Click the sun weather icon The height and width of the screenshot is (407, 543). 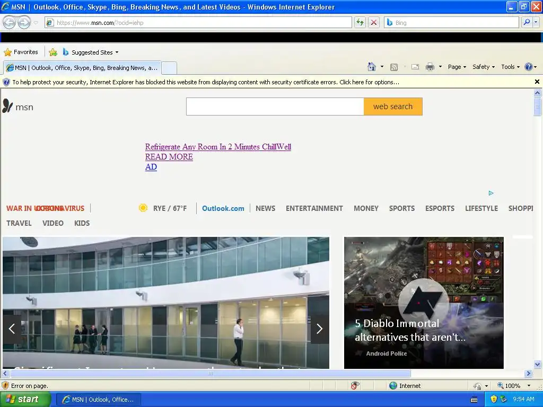[143, 208]
